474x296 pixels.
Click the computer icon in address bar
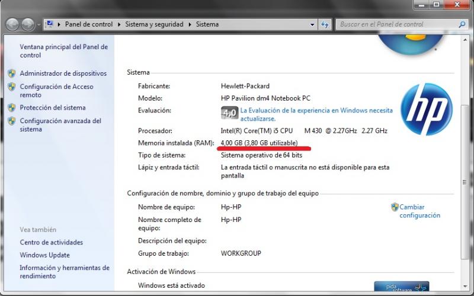point(50,24)
